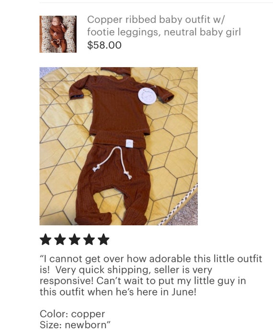Viewport: 273px width, 335px height.
Task: Click the first rating star
Action: pos(45,240)
